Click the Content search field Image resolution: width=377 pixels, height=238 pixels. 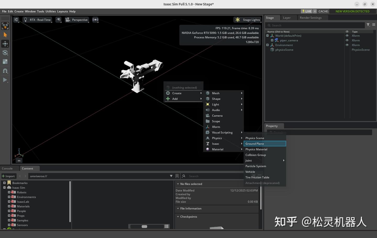(x=215, y=176)
